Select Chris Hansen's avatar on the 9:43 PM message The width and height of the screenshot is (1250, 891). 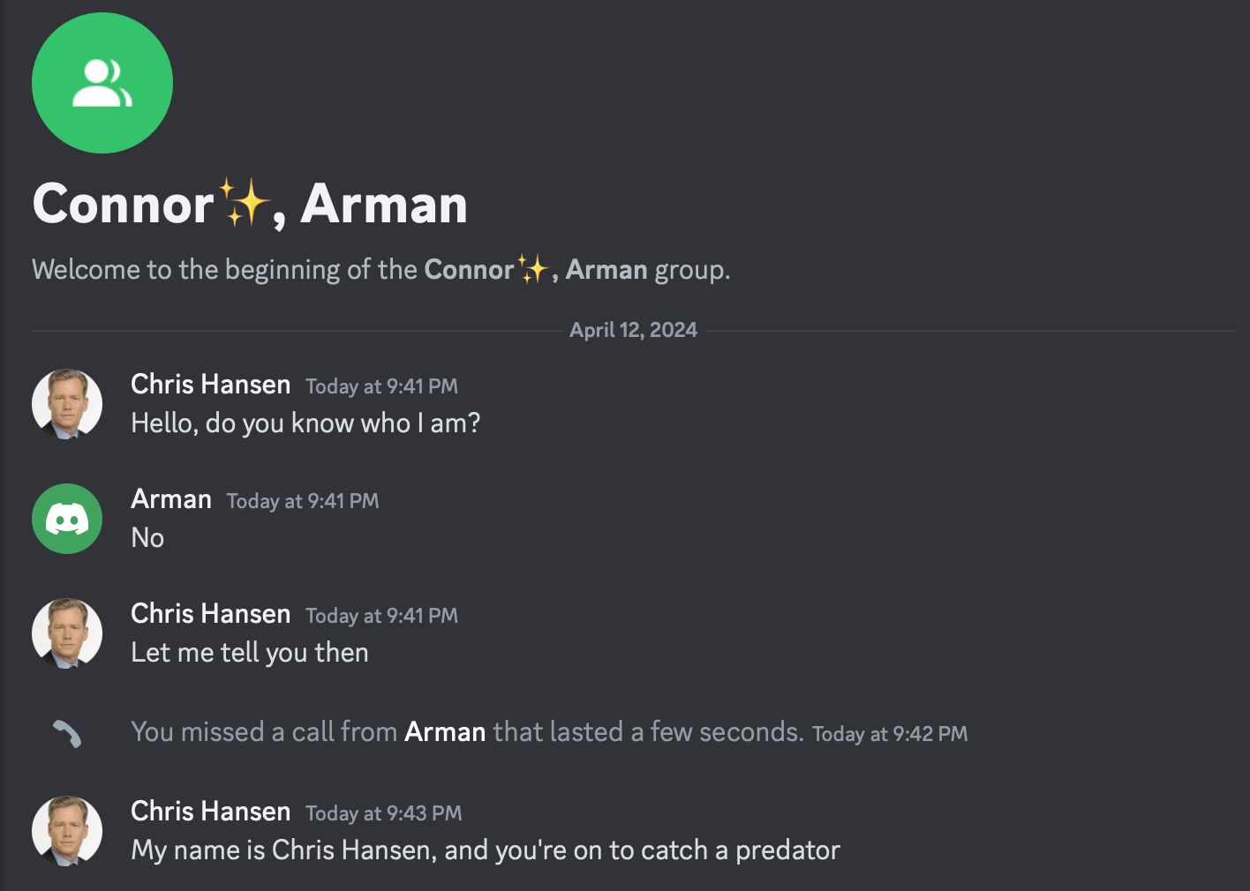tap(67, 831)
